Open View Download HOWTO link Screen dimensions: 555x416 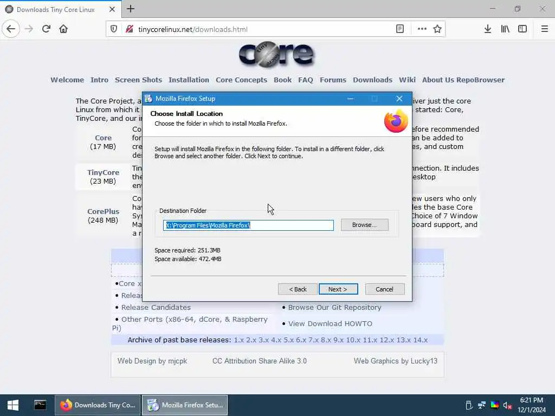click(330, 324)
